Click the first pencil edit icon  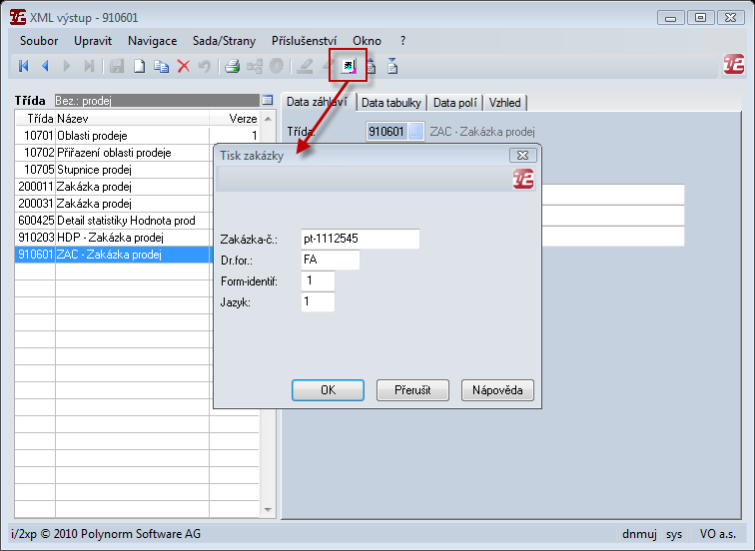coord(305,66)
